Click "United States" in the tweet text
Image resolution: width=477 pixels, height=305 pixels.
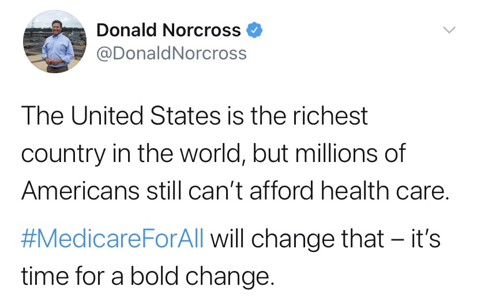click(x=144, y=116)
